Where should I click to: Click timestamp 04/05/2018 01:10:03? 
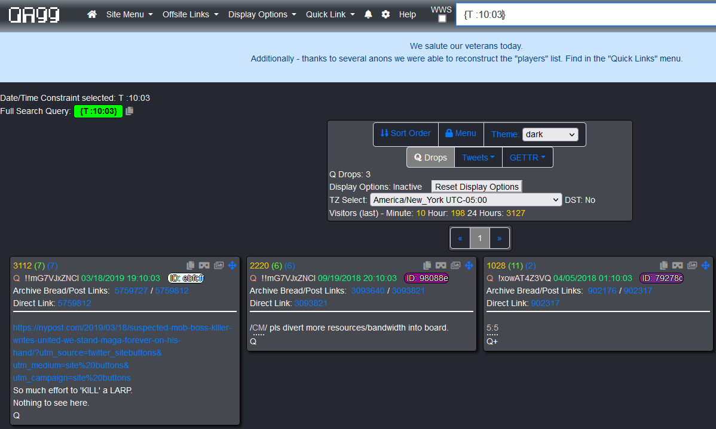coord(593,278)
